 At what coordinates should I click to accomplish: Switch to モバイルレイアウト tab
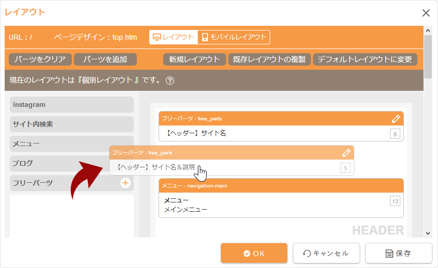(234, 37)
